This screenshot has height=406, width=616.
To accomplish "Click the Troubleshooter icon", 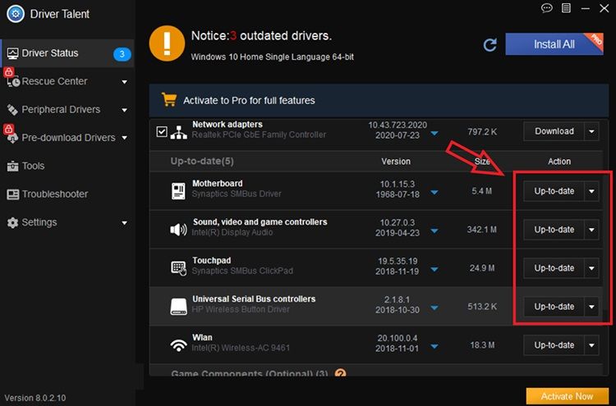I will click(x=12, y=194).
